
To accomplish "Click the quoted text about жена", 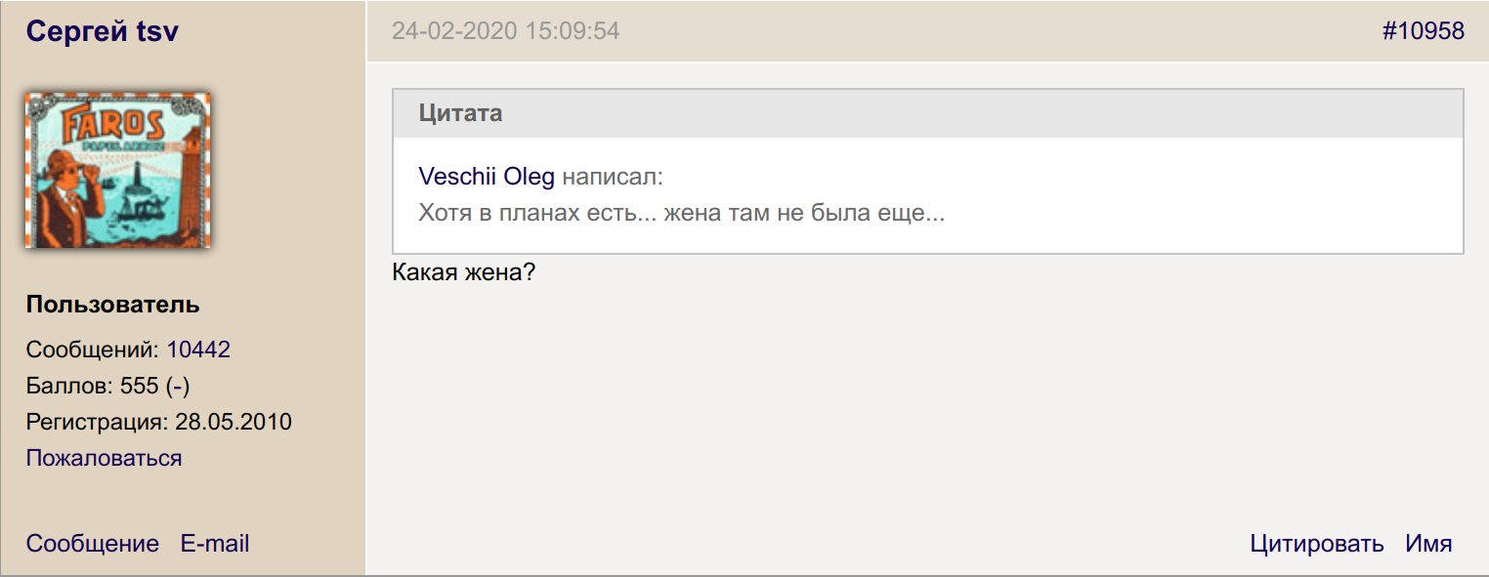I will click(681, 213).
